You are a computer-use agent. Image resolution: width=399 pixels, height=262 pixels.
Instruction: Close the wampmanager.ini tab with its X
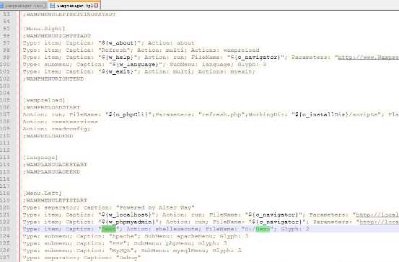[45, 5]
